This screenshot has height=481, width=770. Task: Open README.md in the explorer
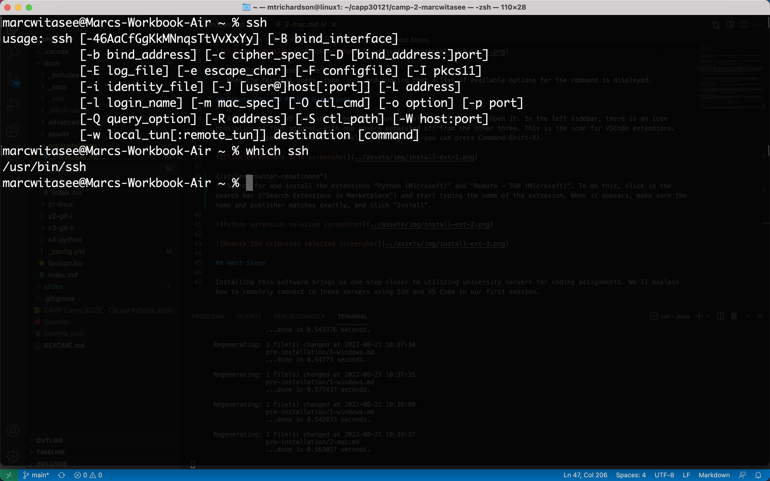tap(64, 346)
